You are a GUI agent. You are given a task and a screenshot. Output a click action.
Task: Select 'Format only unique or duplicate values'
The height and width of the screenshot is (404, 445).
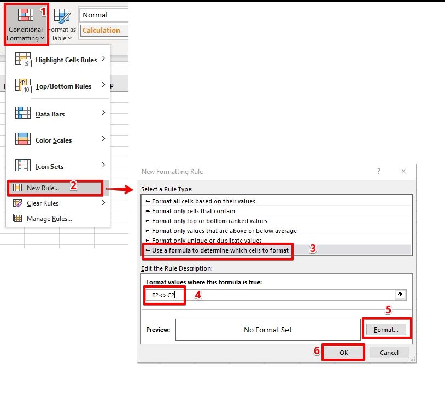click(x=277, y=241)
